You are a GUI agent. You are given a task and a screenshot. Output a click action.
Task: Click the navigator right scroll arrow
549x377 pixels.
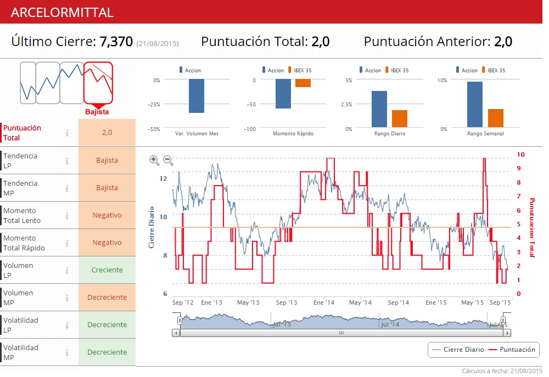click(507, 333)
